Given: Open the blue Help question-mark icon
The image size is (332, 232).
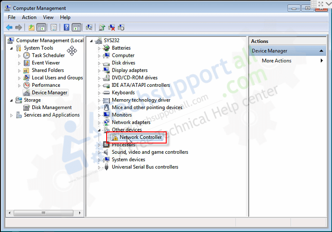Looking at the screenshot, I should pos(66,27).
